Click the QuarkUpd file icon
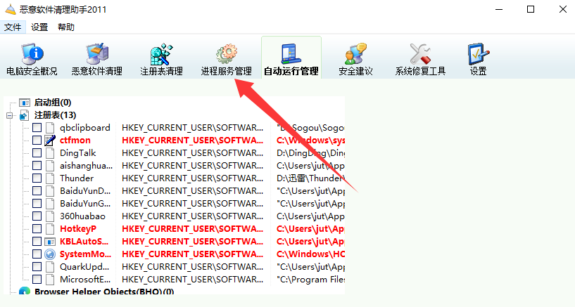The image size is (575, 307). [50, 267]
